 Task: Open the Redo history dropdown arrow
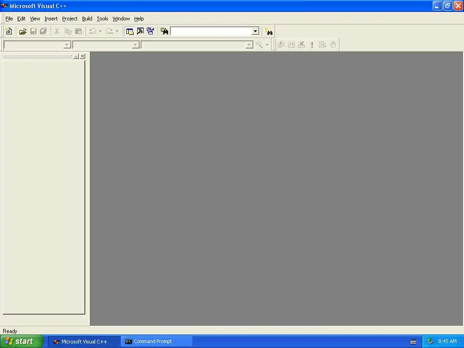pos(117,31)
